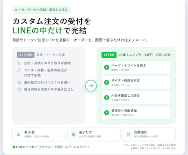Click the subtitle starting 電話やトークで往復していた
The height and width of the screenshot is (155, 188).
[80, 40]
